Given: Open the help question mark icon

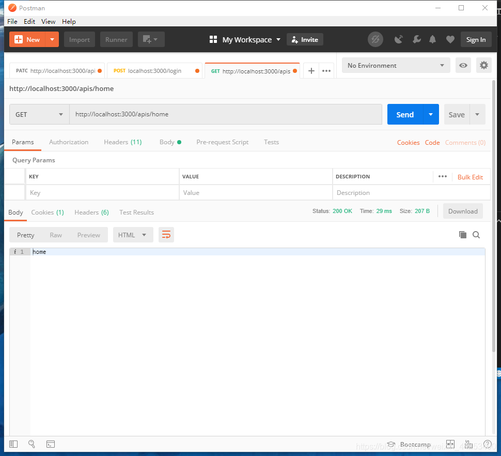Looking at the screenshot, I should point(488,444).
